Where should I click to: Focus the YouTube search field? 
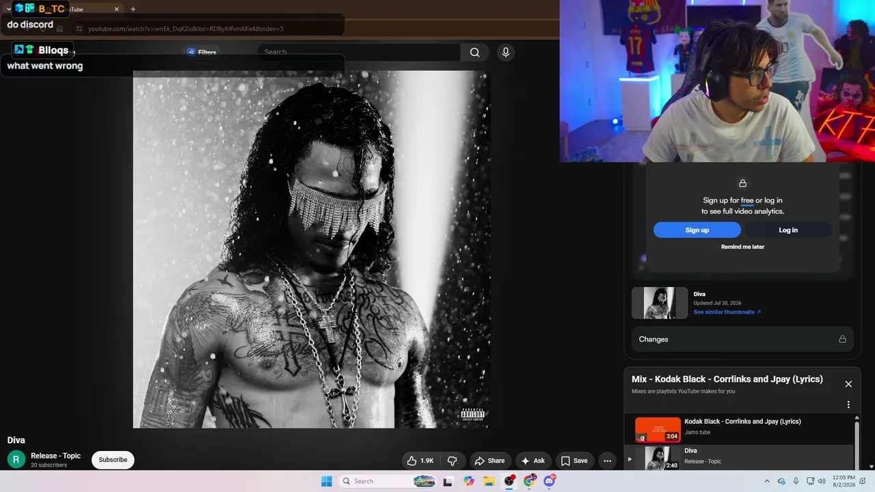[x=359, y=52]
